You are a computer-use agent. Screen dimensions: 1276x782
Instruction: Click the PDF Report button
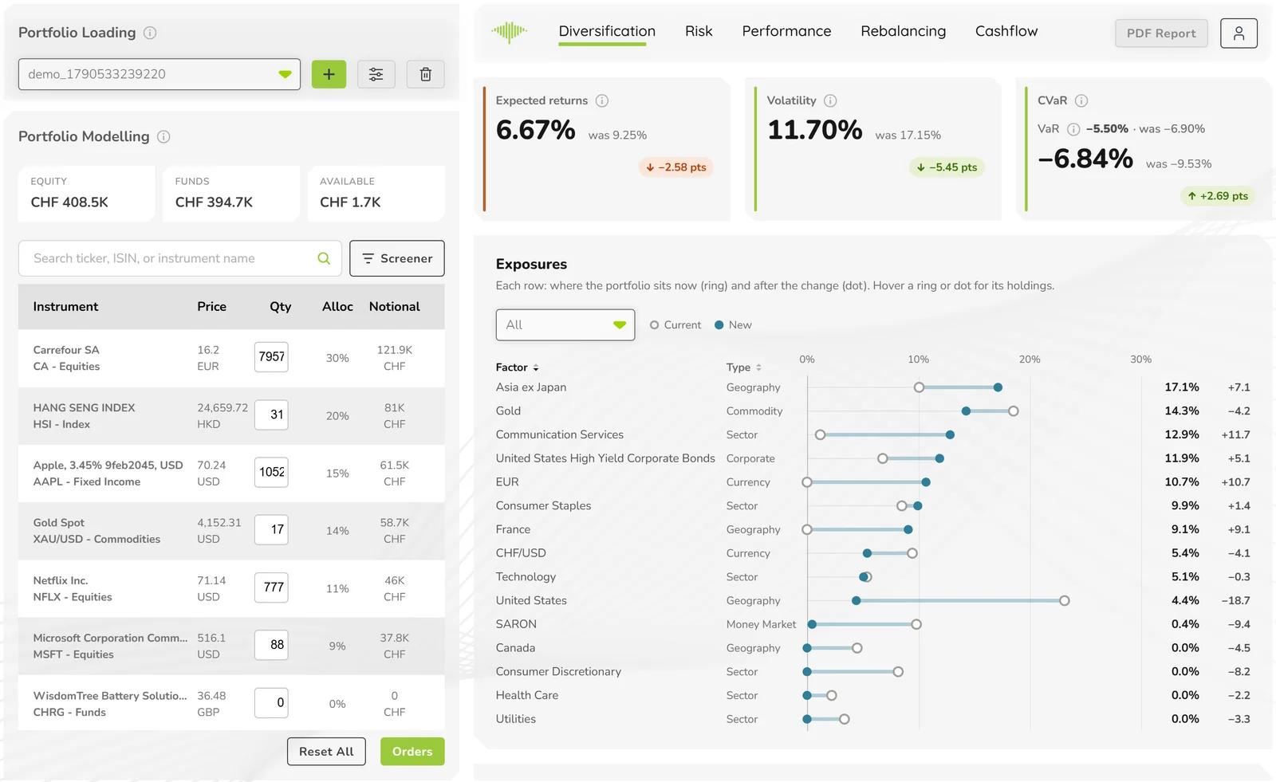(1161, 33)
